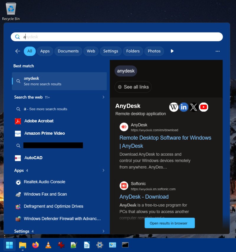Open the AnyDesk LinkedIn icon
236x252 pixels.
pos(184,107)
